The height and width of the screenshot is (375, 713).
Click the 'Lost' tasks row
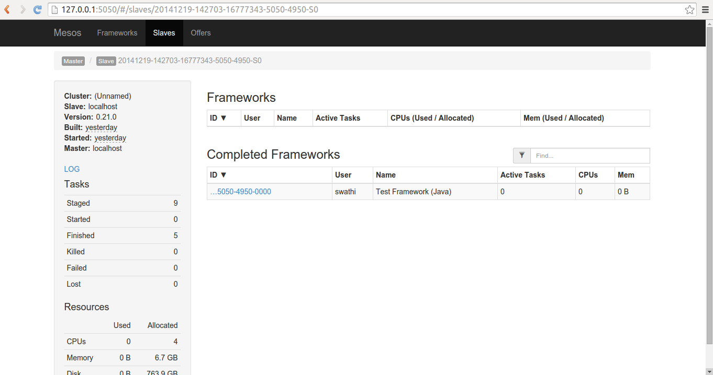coord(122,284)
